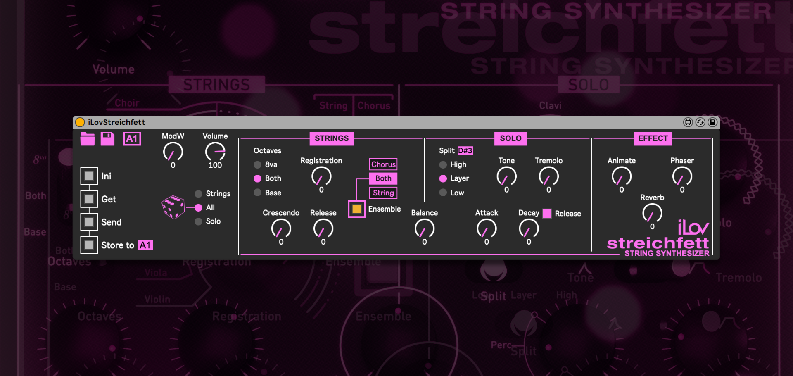Select the String ensemble mode tab

click(x=383, y=193)
